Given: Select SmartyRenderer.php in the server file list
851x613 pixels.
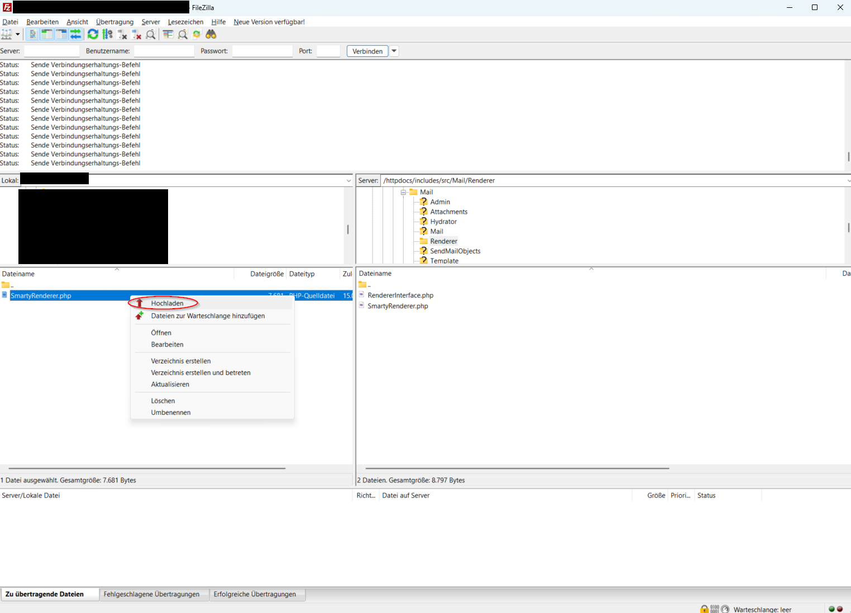Looking at the screenshot, I should [x=398, y=306].
